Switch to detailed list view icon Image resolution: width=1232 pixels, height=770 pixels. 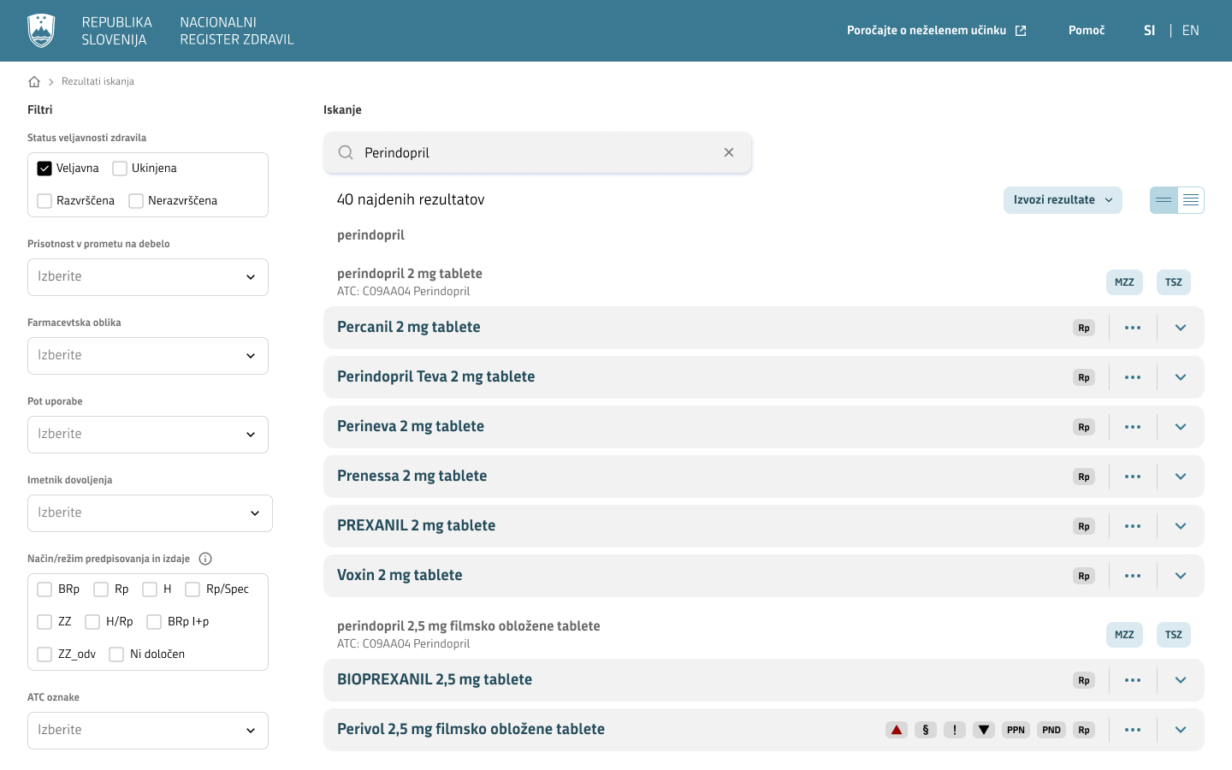(1191, 200)
